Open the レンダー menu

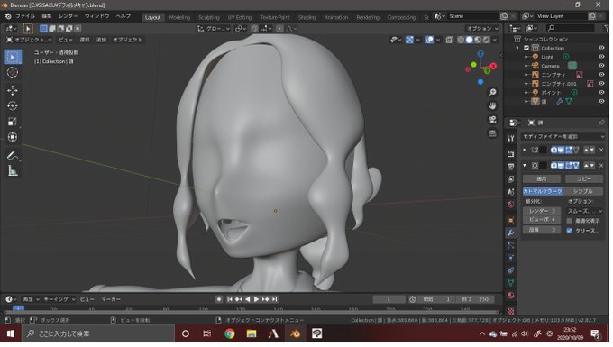[x=68, y=16]
